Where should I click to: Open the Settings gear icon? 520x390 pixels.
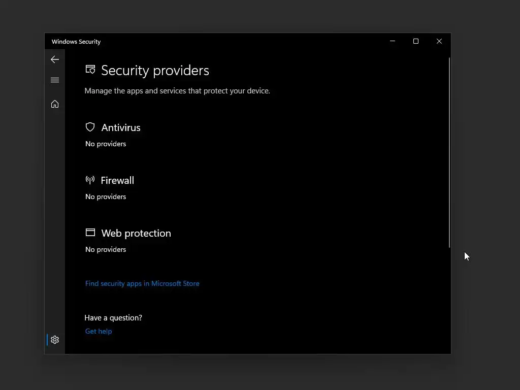[x=55, y=340]
